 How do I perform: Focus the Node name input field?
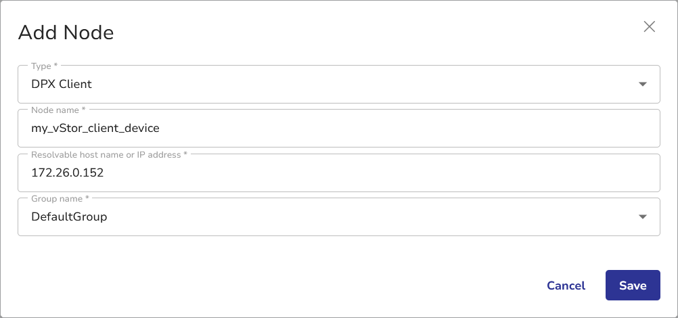pyautogui.click(x=338, y=129)
